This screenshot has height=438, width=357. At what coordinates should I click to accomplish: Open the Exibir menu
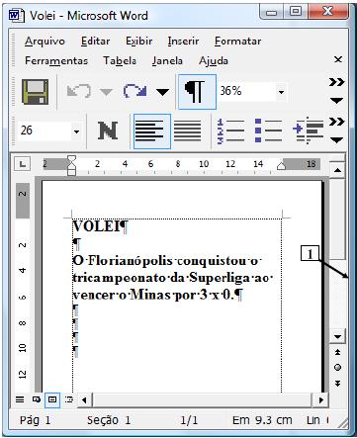(138, 42)
